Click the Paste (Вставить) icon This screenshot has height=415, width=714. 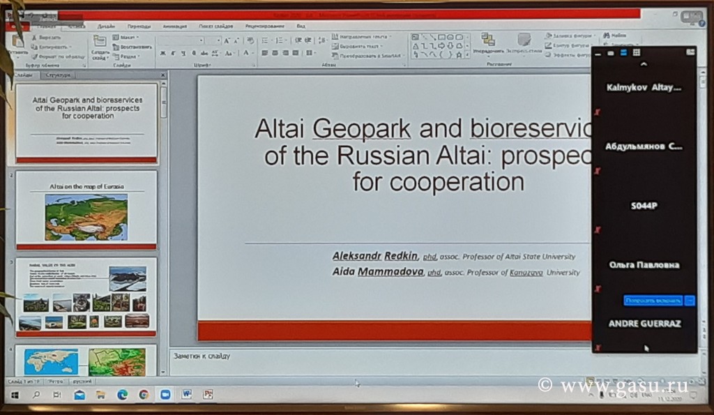click(20, 42)
